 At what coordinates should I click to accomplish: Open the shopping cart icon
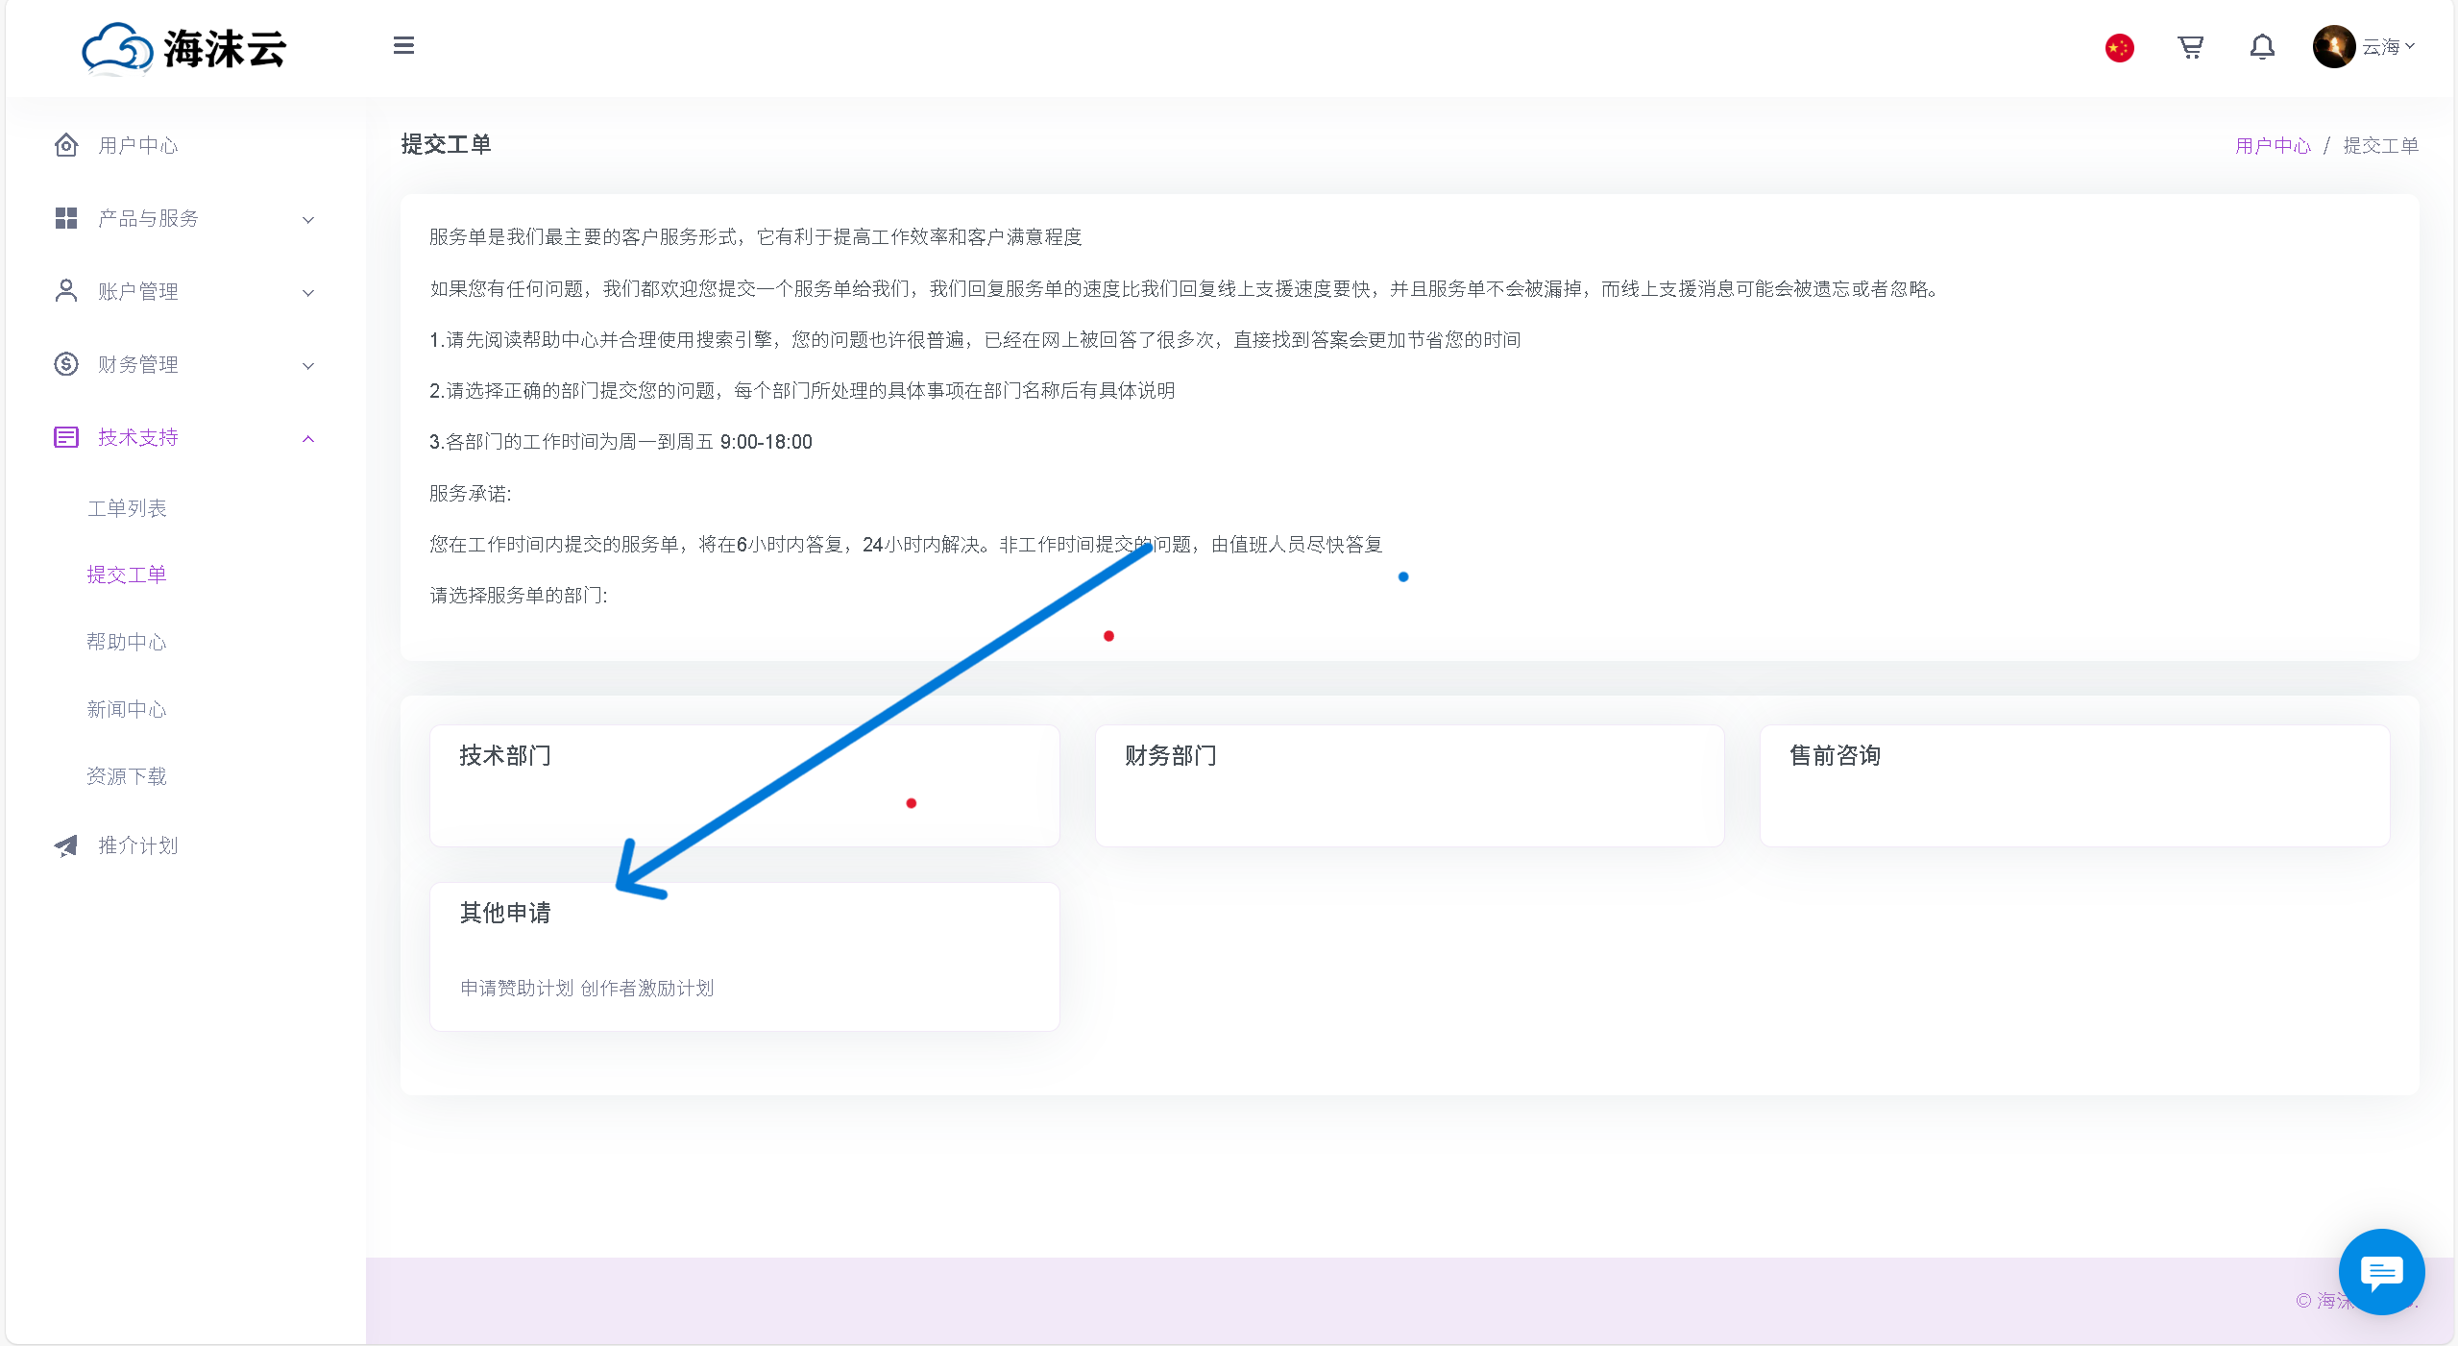tap(2190, 47)
